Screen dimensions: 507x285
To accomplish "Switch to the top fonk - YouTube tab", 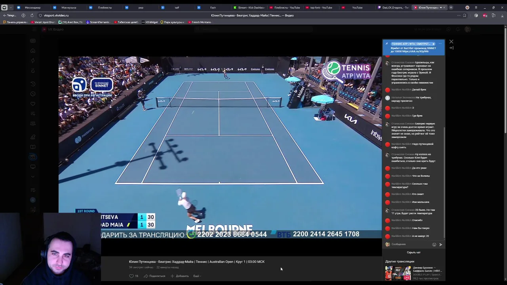I will pos(321,8).
